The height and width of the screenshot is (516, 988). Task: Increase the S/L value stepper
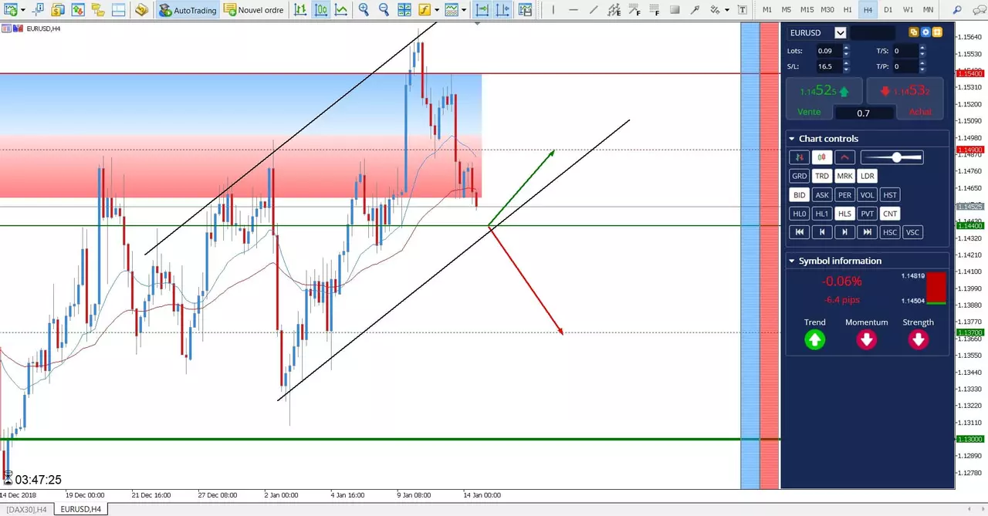(x=846, y=64)
